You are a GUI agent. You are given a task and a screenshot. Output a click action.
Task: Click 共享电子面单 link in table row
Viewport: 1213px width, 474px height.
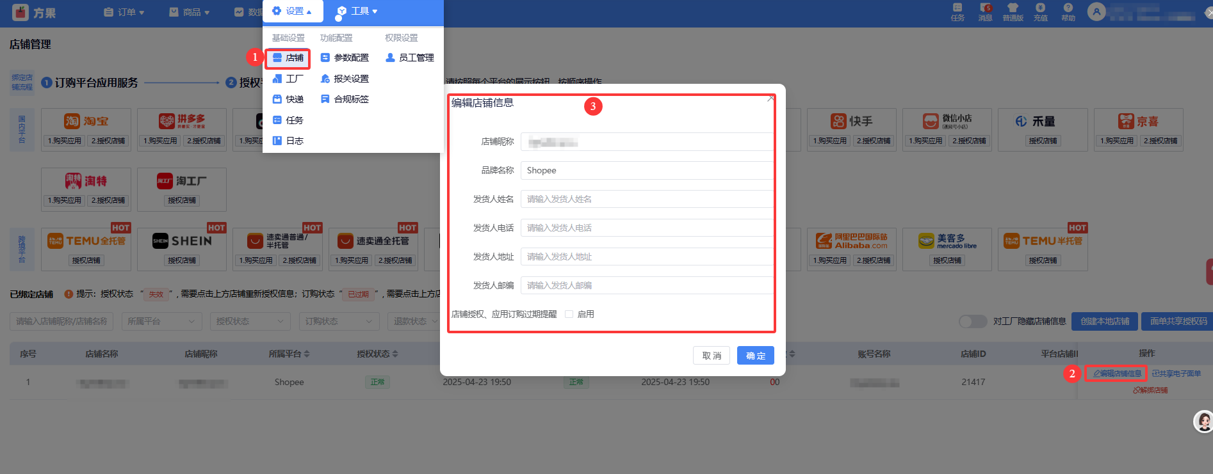[1176, 374]
